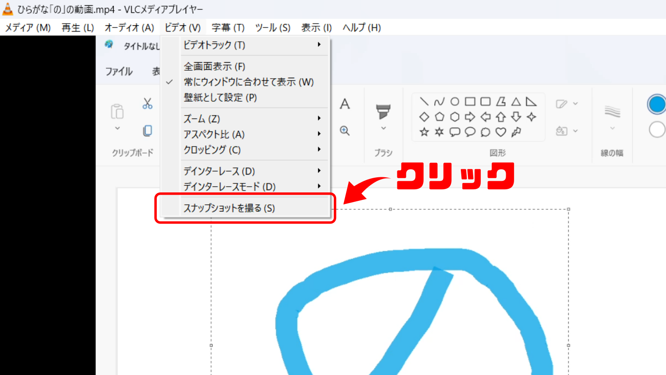Select the pentagon shape
The image size is (666, 375).
[x=440, y=117]
